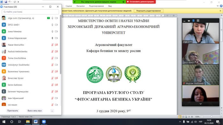Switch to gallery grid view in video panel
The width and height of the screenshot is (223, 125).
(x=198, y=21)
